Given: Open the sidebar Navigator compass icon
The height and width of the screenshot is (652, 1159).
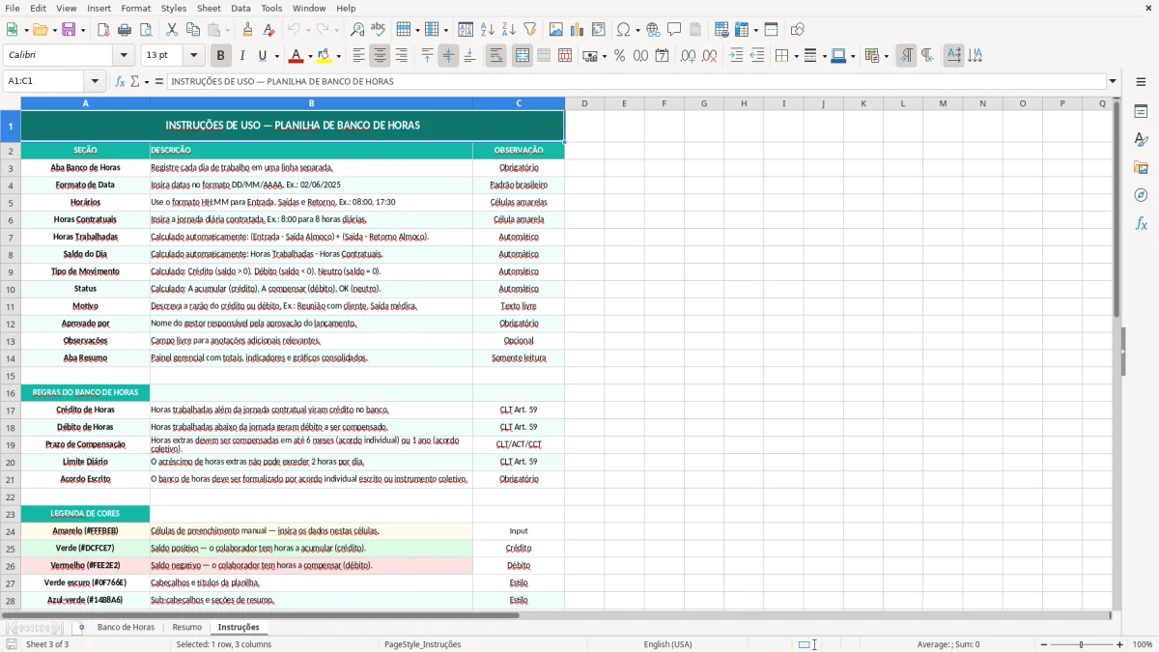Looking at the screenshot, I should coord(1141,196).
